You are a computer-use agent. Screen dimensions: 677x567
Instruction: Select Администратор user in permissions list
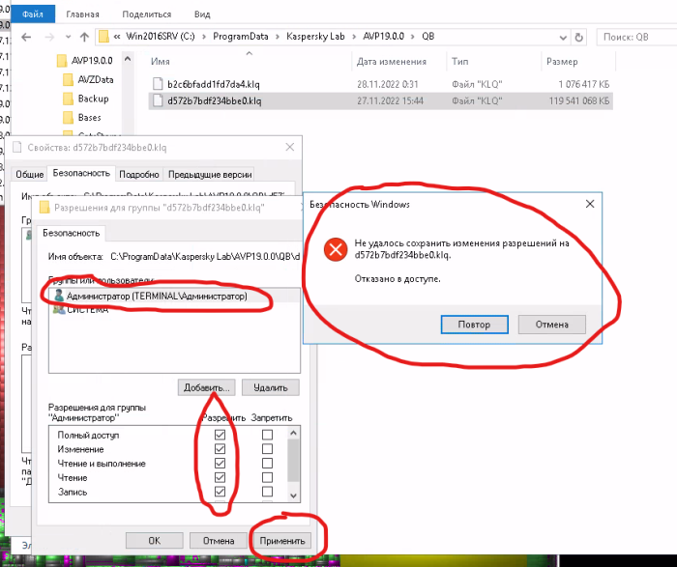tap(174, 297)
